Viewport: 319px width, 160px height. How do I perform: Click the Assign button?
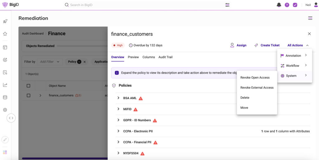pos(238,45)
